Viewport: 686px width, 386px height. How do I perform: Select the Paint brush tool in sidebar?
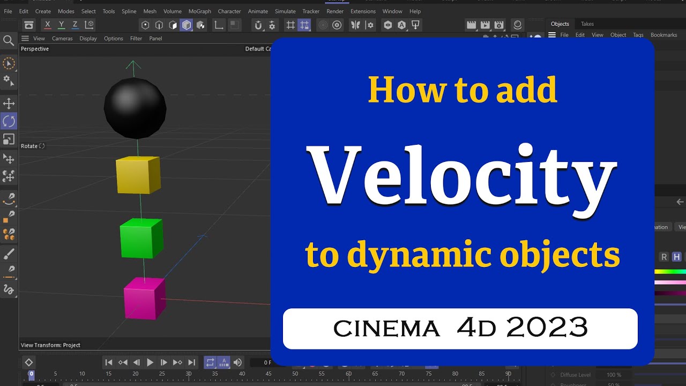pyautogui.click(x=9, y=254)
